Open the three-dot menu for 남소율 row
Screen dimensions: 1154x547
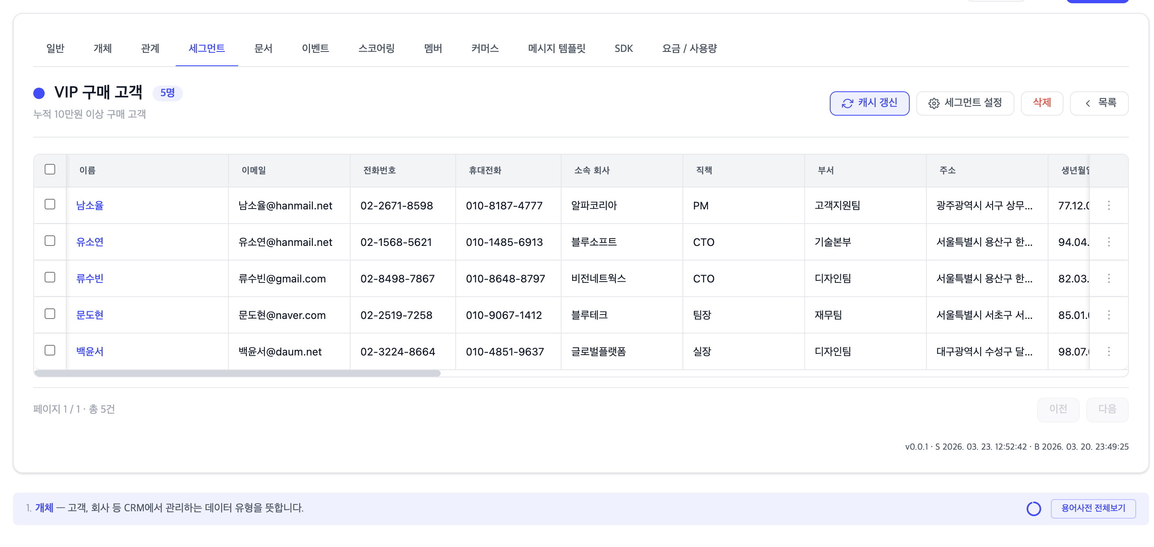pos(1109,206)
